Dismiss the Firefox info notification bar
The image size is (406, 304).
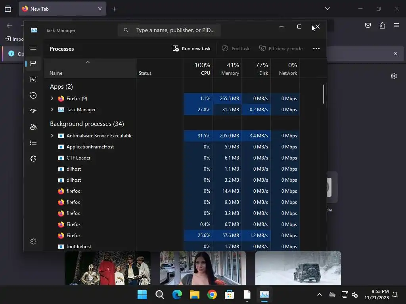click(x=395, y=53)
